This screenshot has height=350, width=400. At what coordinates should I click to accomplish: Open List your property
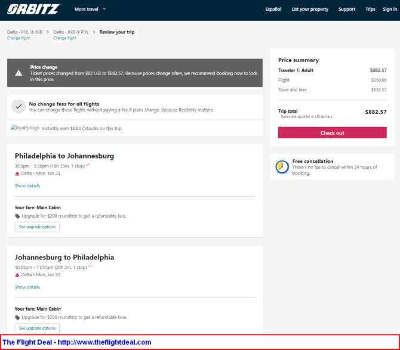pyautogui.click(x=310, y=9)
